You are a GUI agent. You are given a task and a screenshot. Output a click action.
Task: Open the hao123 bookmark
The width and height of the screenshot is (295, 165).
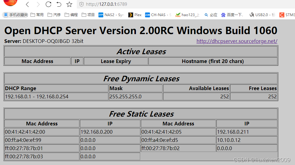[187, 15]
